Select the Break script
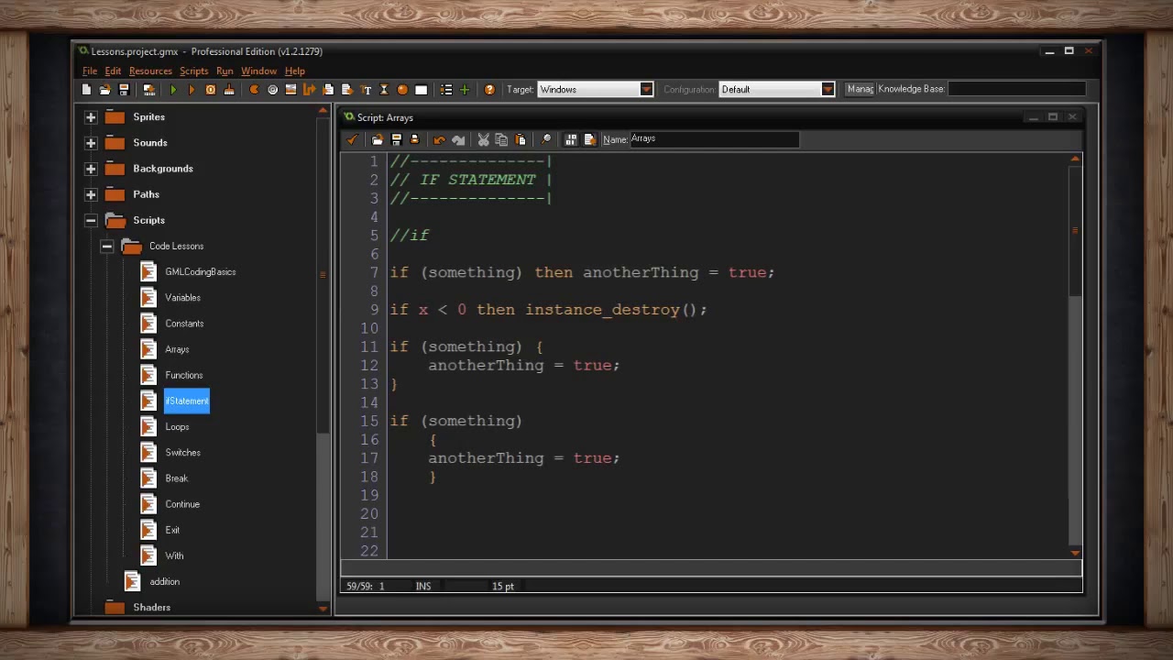Viewport: 1173px width, 660px height. [176, 478]
